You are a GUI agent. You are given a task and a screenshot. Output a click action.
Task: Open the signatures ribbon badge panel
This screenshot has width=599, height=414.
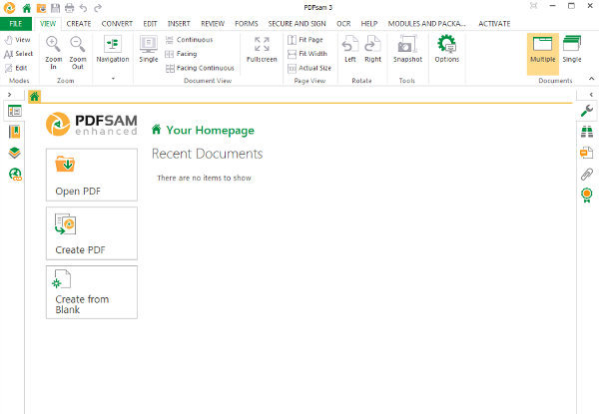587,196
